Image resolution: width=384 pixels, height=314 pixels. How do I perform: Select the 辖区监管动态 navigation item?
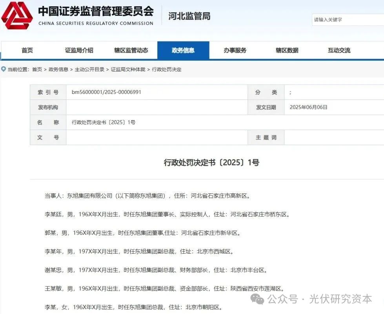click(131, 51)
